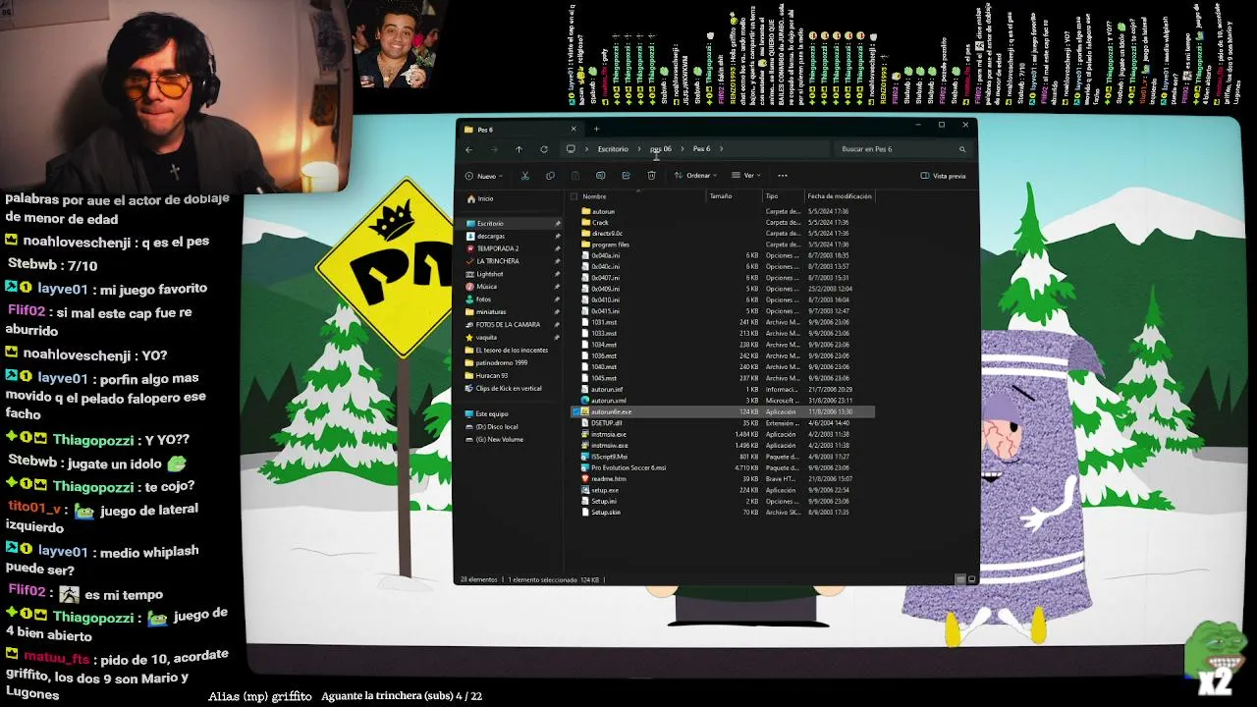The width and height of the screenshot is (1257, 707).
Task: Go back using the Explorer back arrow
Action: pos(469,149)
